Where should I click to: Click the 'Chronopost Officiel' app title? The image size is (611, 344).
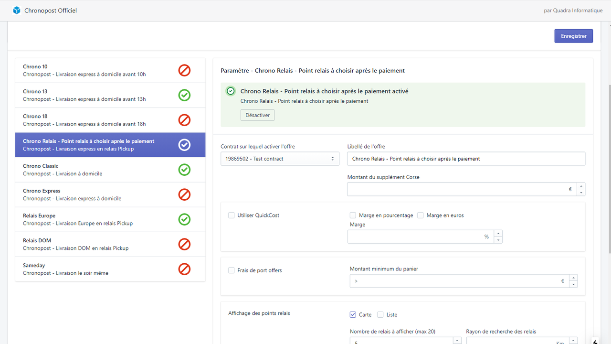51,11
